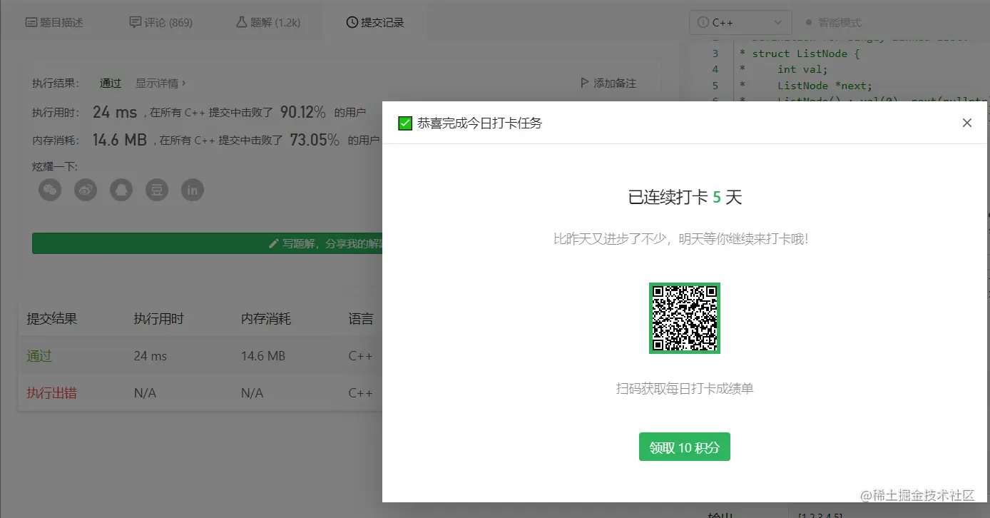Viewport: 990px width, 518px height.
Task: Click the 24 ms table cell
Action: tap(150, 355)
